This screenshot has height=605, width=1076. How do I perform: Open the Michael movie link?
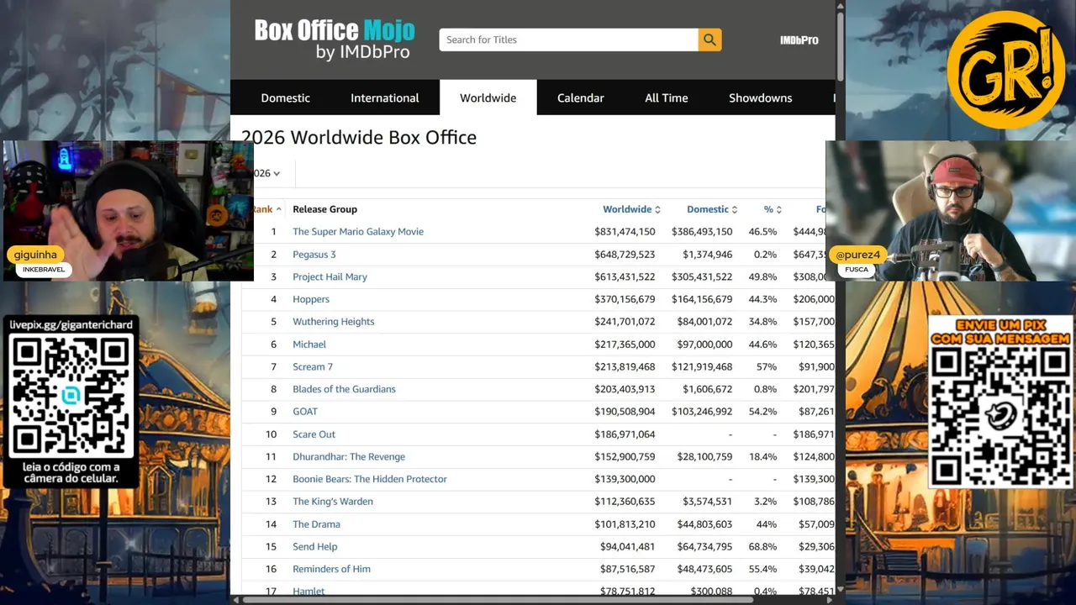coord(309,345)
